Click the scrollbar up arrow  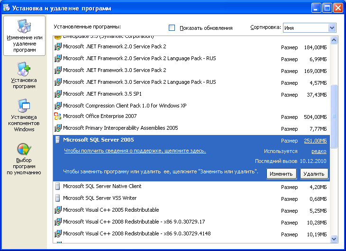[x=334, y=40]
